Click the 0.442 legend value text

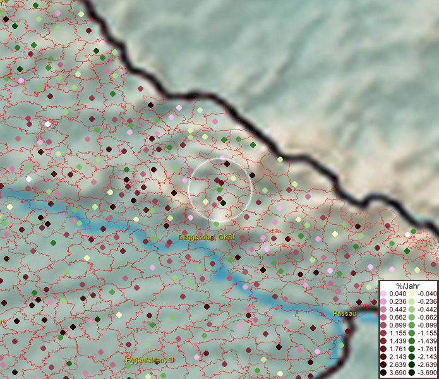[x=397, y=310]
